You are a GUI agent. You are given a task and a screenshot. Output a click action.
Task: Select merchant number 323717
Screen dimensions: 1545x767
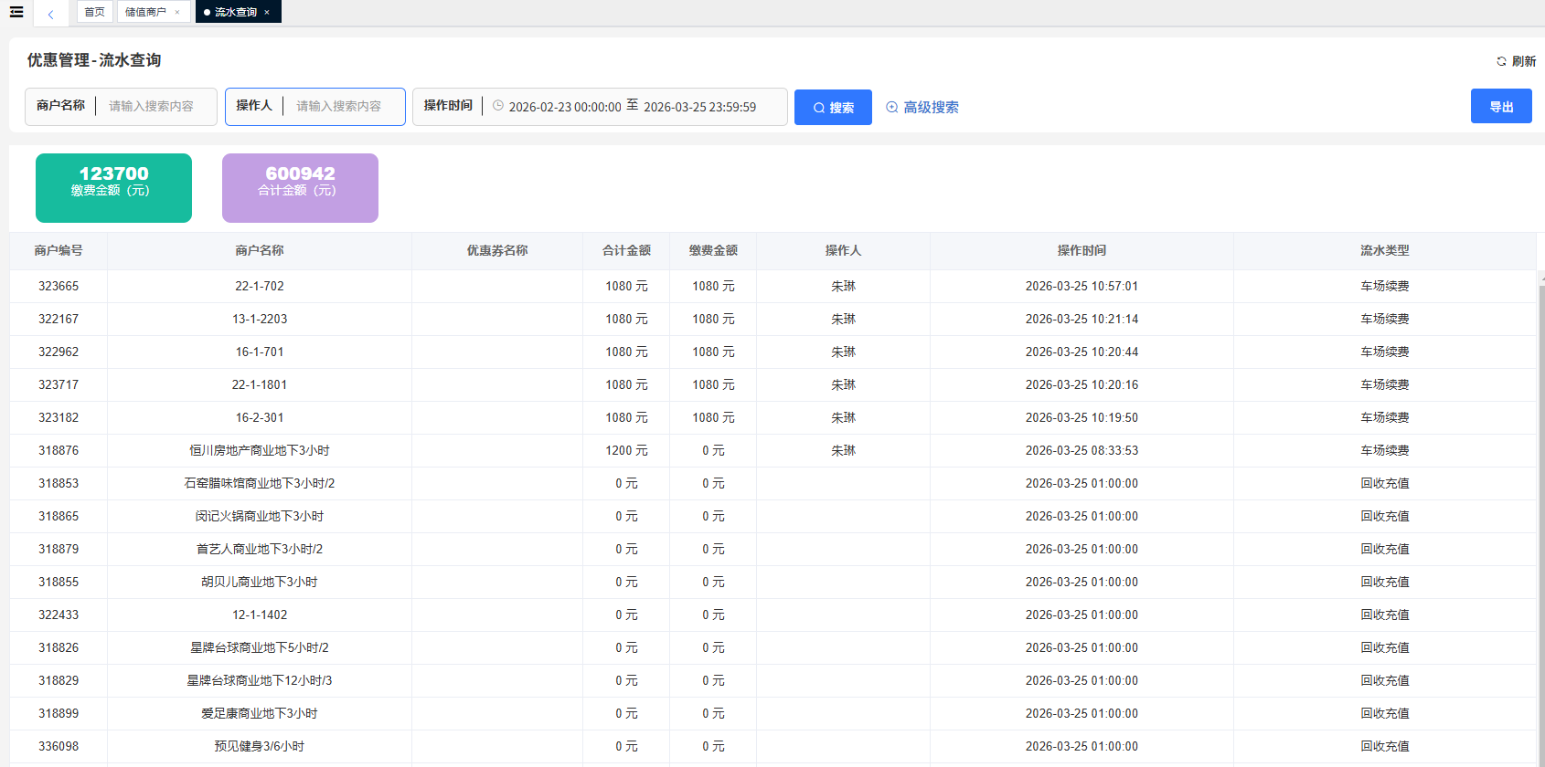59,384
